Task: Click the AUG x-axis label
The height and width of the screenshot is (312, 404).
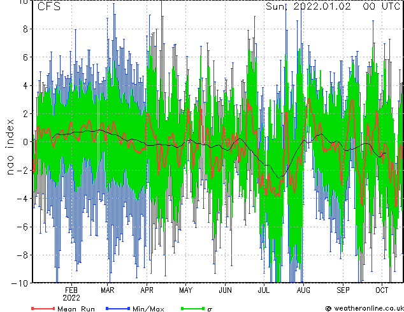Action: coord(303,290)
